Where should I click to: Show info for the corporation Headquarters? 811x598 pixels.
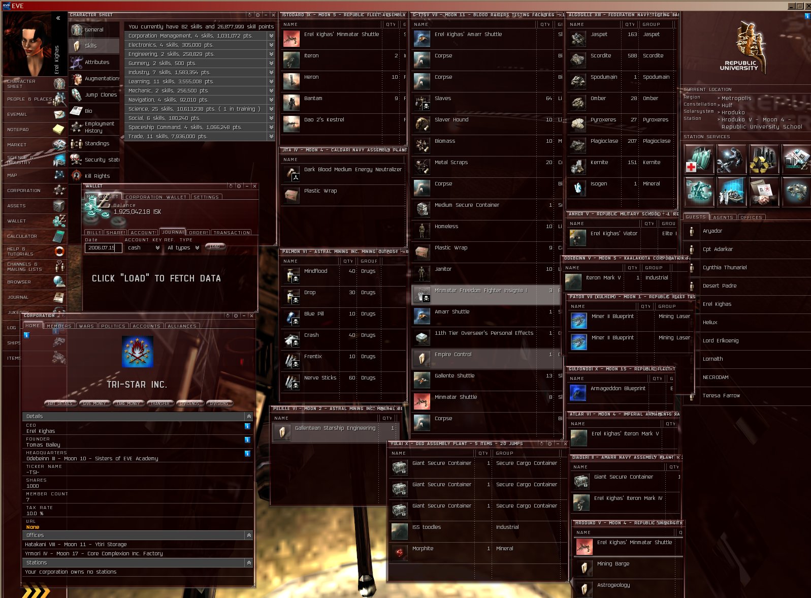coord(247,454)
